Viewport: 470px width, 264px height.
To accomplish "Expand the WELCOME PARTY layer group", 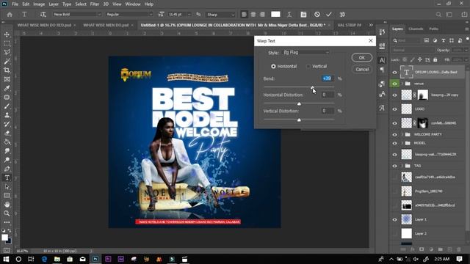I will point(402,134).
